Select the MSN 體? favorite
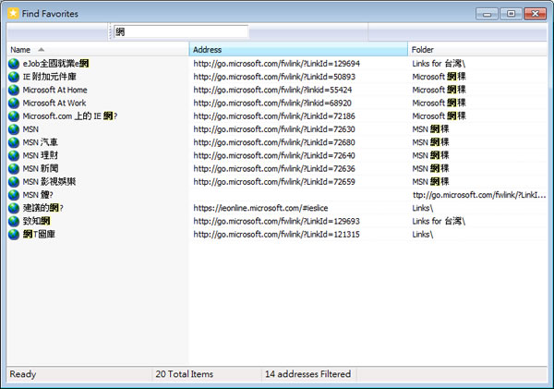 pyautogui.click(x=38, y=195)
